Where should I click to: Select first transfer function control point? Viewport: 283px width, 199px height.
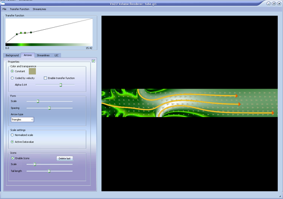pyautogui.click(x=17, y=34)
